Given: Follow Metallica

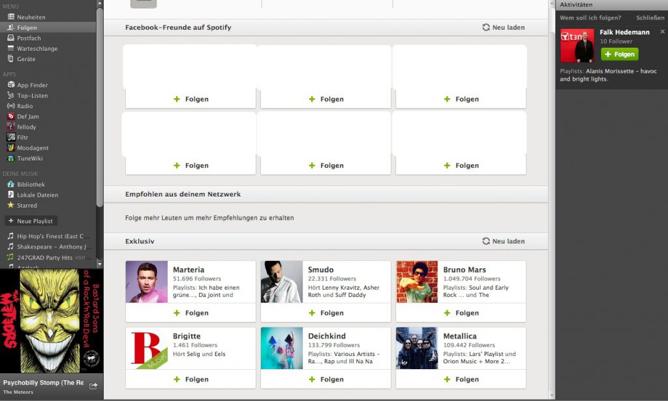Looking at the screenshot, I should click(461, 380).
